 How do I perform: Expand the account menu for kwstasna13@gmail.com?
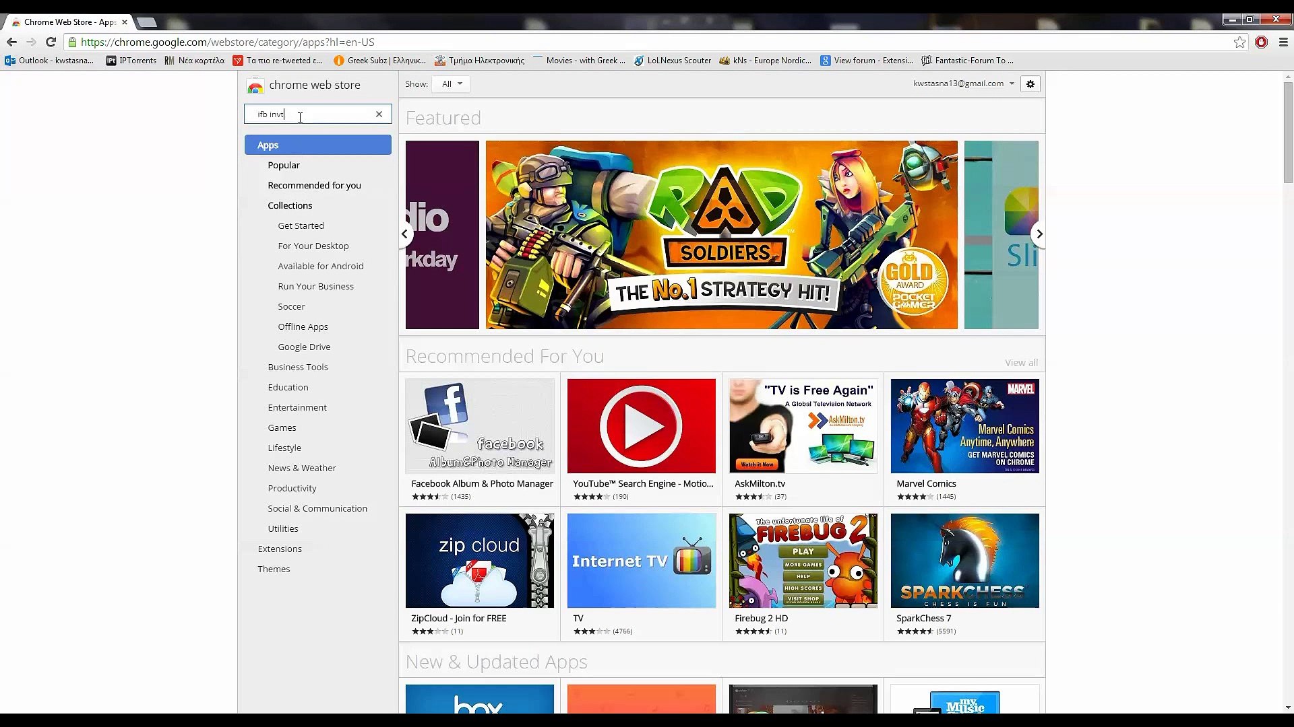963,83
